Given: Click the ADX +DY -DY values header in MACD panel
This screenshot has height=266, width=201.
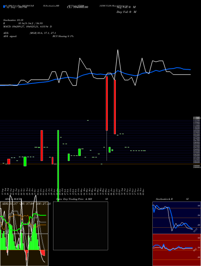Looking at the screenshot, I should coord(26,204).
